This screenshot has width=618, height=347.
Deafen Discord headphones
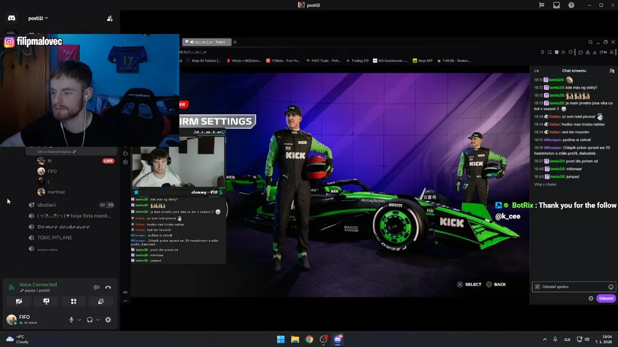point(90,320)
